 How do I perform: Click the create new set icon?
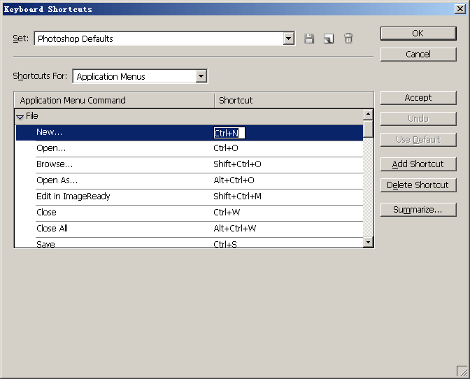[329, 38]
